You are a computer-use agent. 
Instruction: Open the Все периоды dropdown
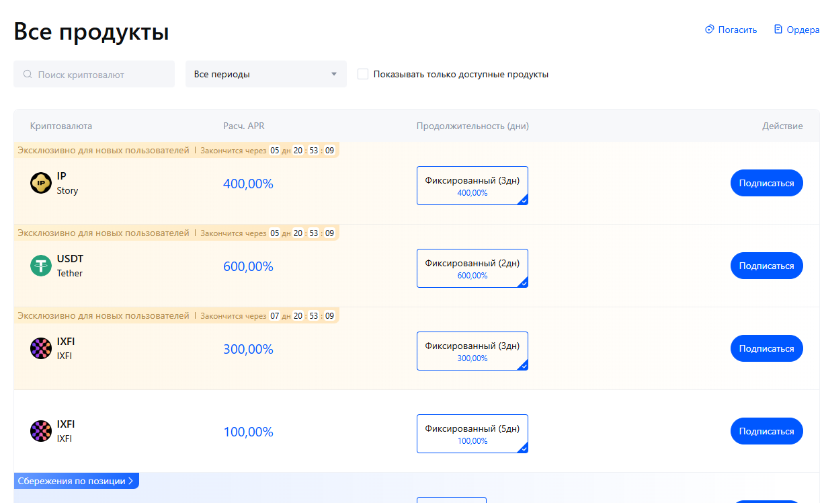pyautogui.click(x=266, y=74)
